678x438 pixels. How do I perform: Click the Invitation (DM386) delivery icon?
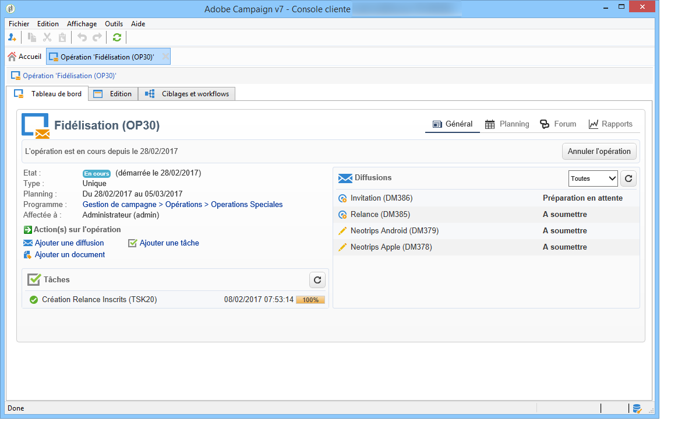pyautogui.click(x=342, y=198)
